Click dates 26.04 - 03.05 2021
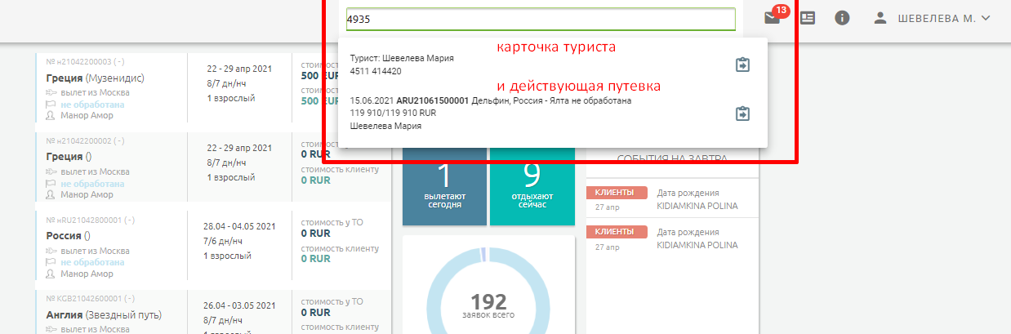 coord(239,305)
